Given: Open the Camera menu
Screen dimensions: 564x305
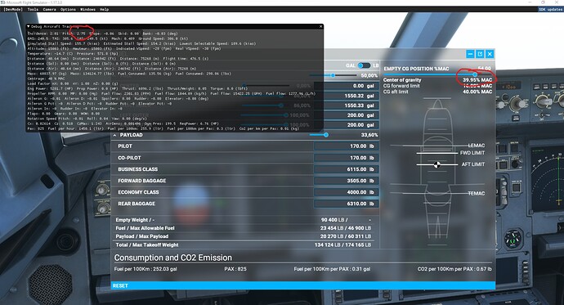Looking at the screenshot, I should click(50, 9).
